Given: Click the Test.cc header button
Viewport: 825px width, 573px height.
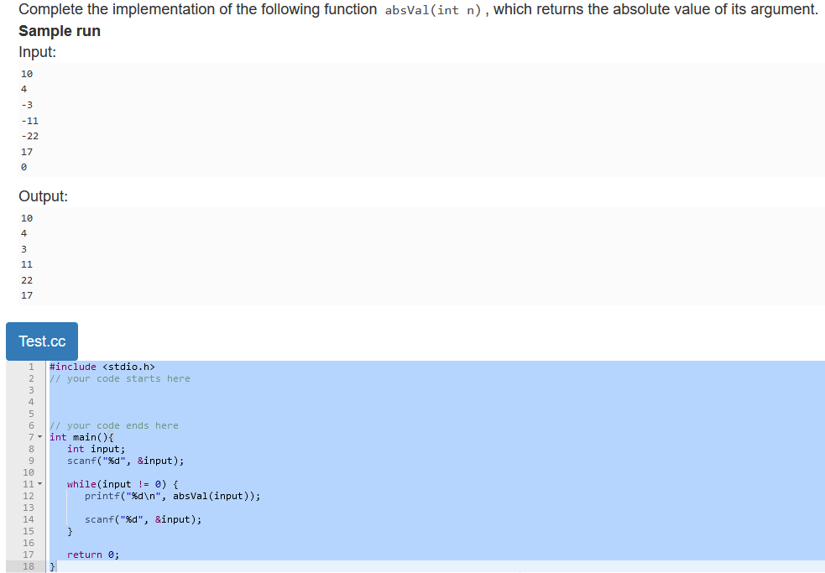Looking at the screenshot, I should click(41, 341).
